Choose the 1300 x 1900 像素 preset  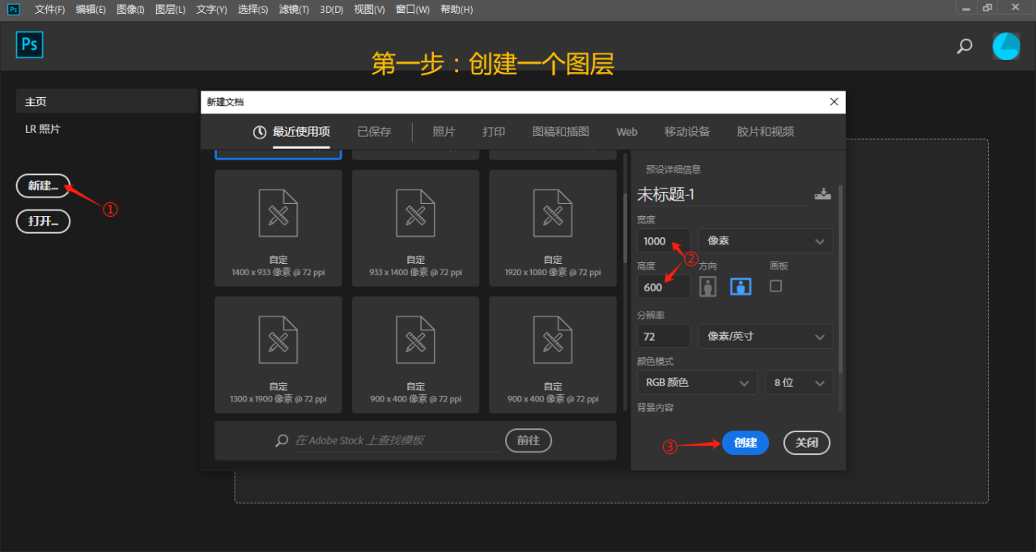pyautogui.click(x=278, y=355)
